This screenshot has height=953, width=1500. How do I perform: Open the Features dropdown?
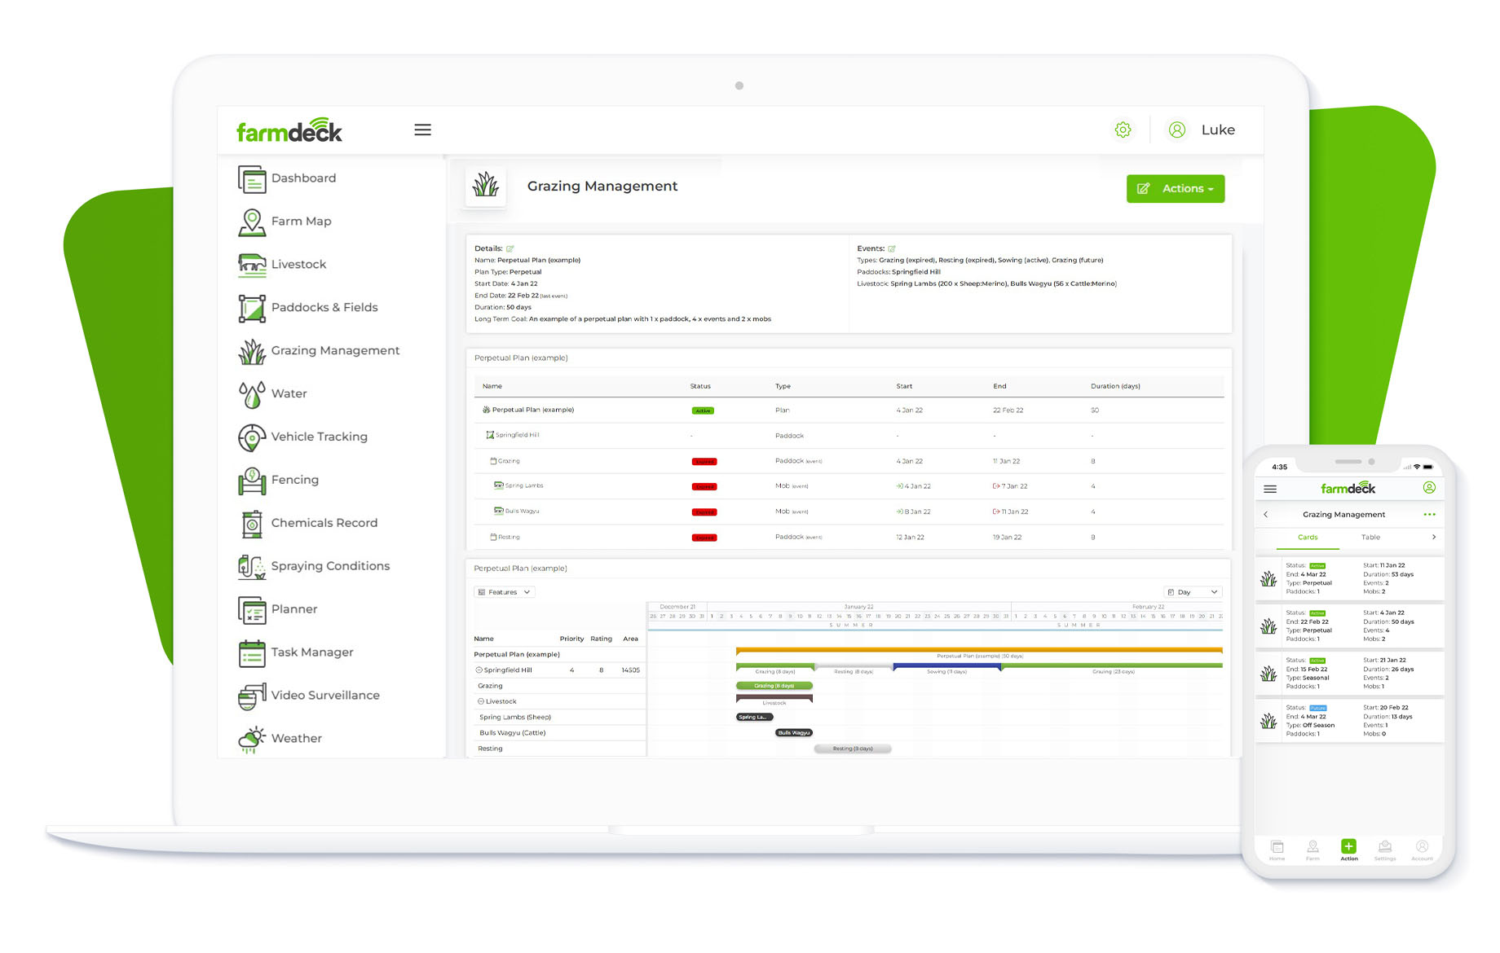tap(504, 592)
